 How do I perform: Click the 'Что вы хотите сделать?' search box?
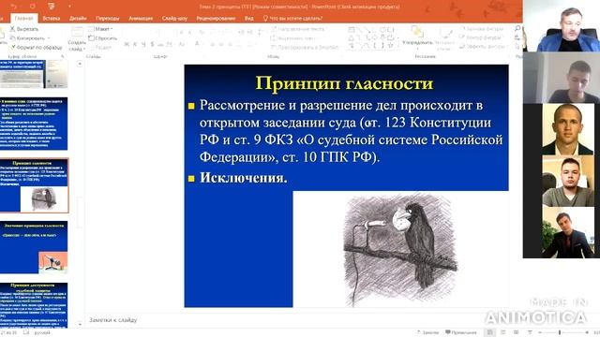coord(292,18)
